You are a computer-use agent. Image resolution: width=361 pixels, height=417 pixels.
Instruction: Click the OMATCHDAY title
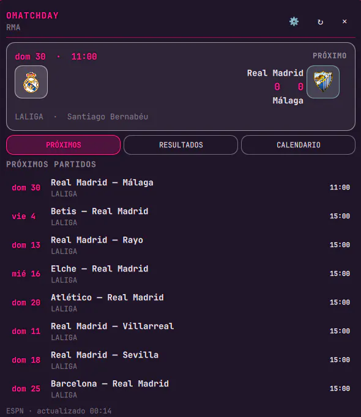coord(32,15)
